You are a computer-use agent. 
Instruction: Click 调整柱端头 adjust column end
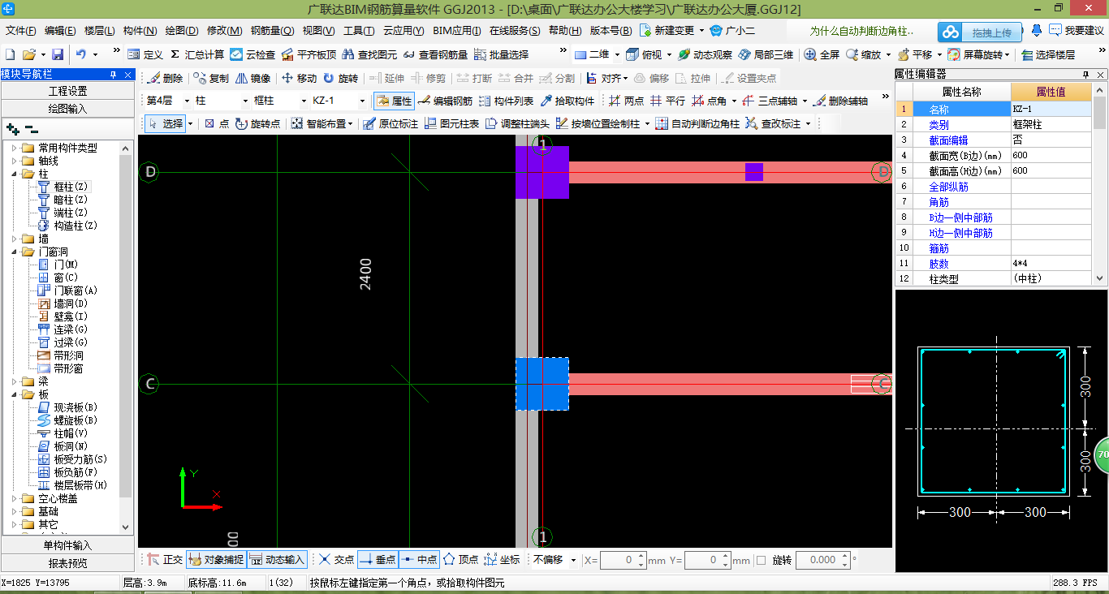(x=517, y=123)
